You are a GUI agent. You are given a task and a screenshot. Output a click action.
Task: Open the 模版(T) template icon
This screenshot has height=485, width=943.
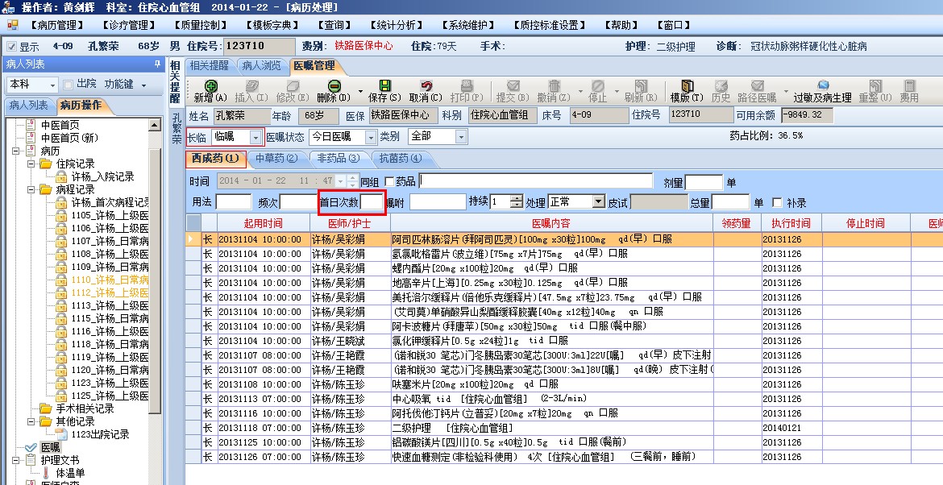click(687, 86)
